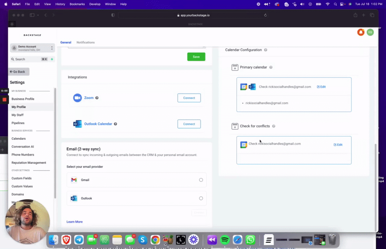Edit the Primary calendar setting
Image resolution: width=386 pixels, height=249 pixels.
tap(321, 87)
